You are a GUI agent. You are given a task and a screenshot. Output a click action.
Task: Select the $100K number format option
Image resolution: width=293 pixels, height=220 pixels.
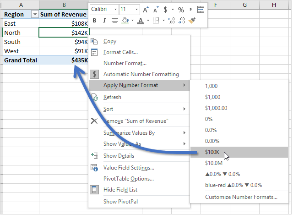pyautogui.click(x=212, y=152)
